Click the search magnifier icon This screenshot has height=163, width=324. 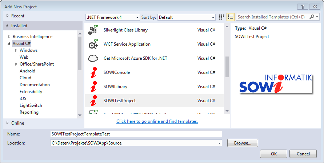click(x=312, y=17)
